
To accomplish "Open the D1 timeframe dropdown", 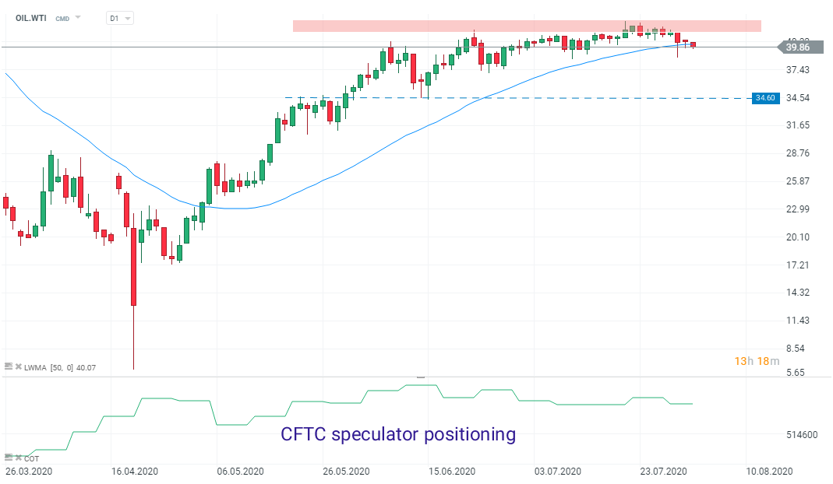I will [119, 17].
